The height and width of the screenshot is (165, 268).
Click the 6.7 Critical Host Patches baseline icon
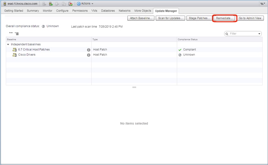pyautogui.click(x=15, y=50)
